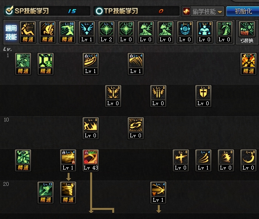
Task: Select the green crosshair skill at Lv 2
Action: (106, 32)
